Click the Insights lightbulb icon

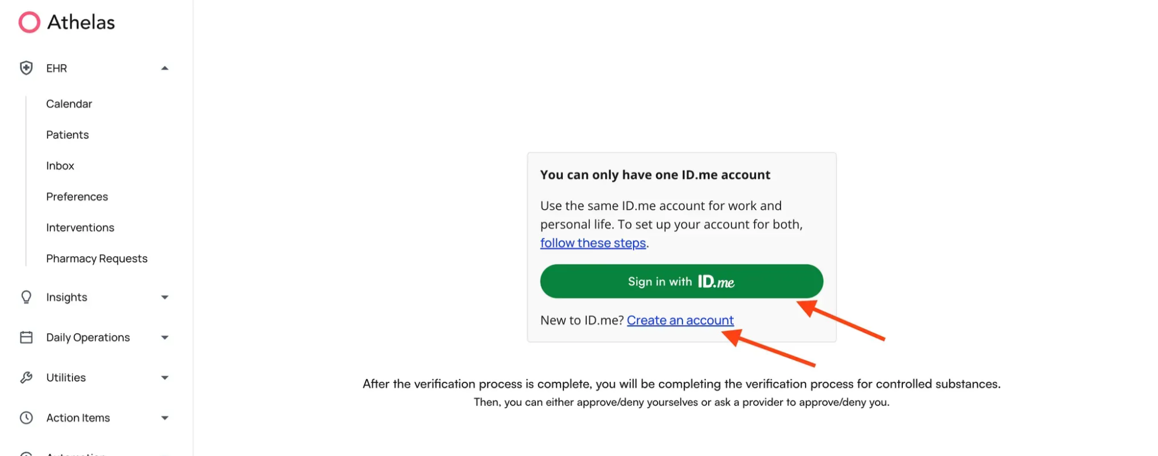26,297
